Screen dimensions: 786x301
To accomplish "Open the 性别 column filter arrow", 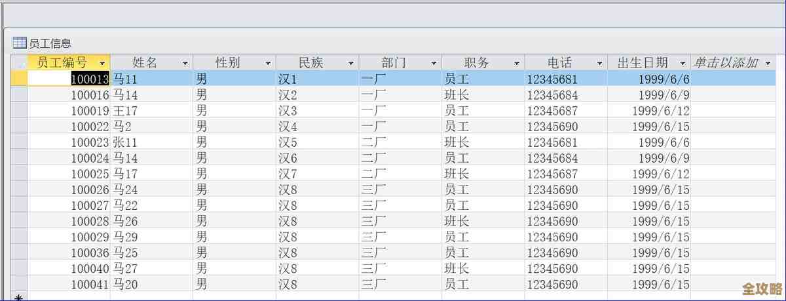I will 268,63.
